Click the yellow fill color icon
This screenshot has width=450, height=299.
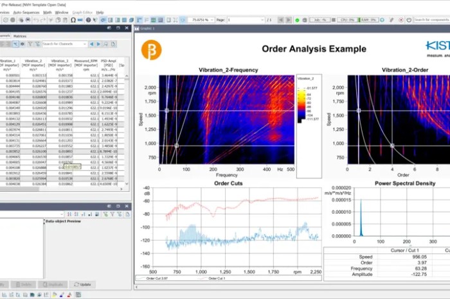point(55,295)
